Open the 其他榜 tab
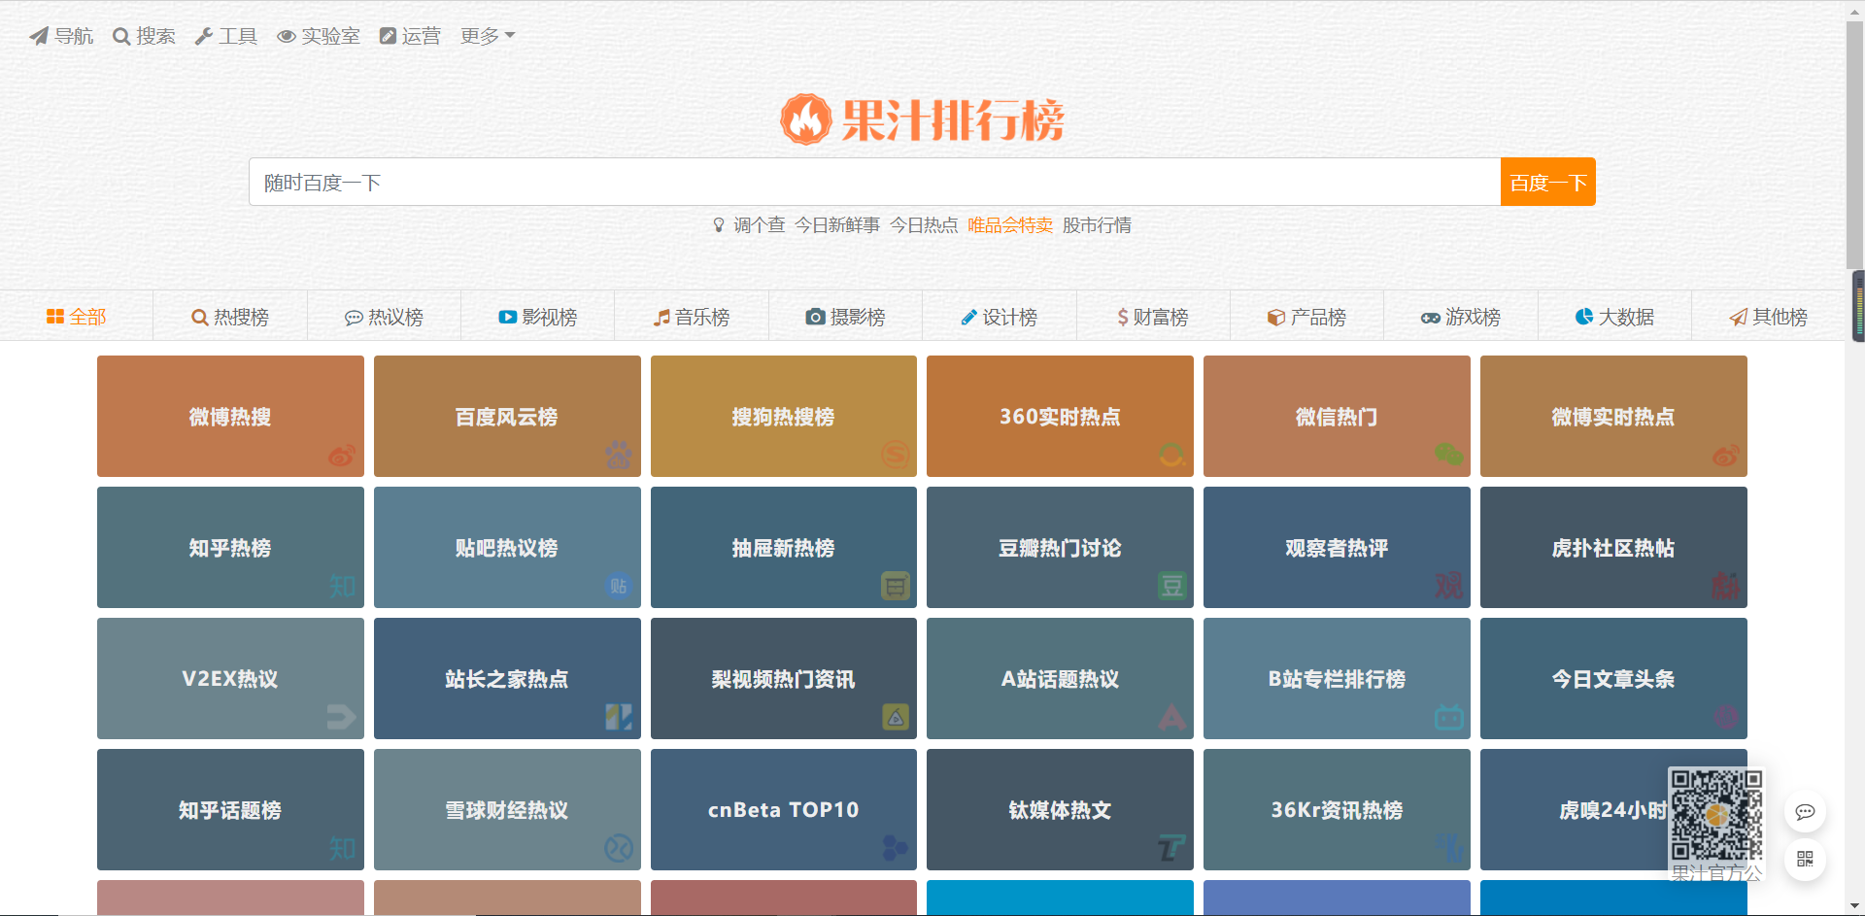Image resolution: width=1865 pixels, height=916 pixels. (x=1769, y=317)
